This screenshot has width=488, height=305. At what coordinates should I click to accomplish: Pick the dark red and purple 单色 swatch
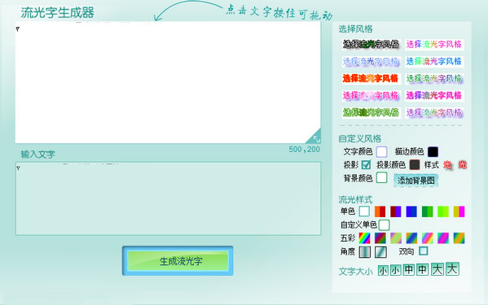click(x=396, y=211)
